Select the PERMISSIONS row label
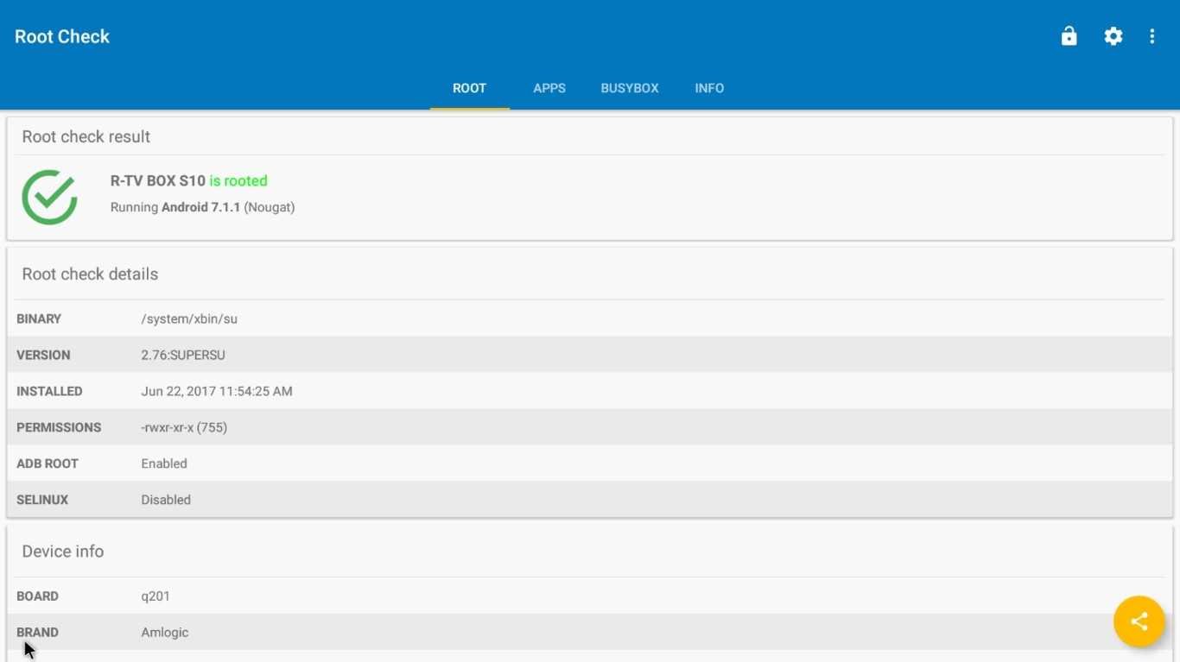This screenshot has width=1180, height=662. [59, 427]
